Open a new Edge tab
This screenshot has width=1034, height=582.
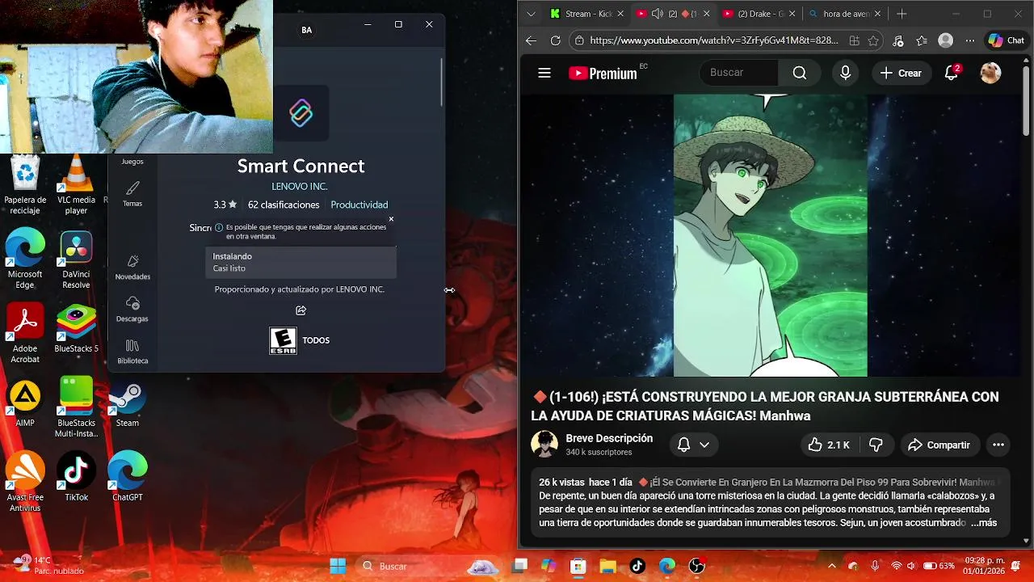(902, 14)
